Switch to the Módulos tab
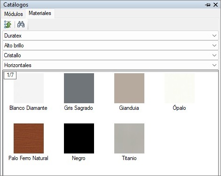This screenshot has height=176, width=221. [x=14, y=14]
